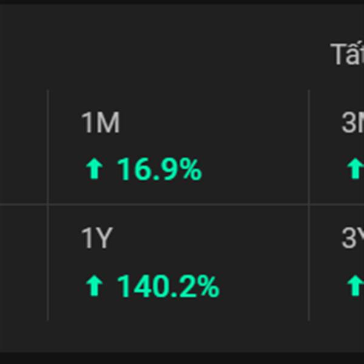Click the green arrow under the 3M label
Viewport: 364px width, 364px height.
pyautogui.click(x=354, y=170)
